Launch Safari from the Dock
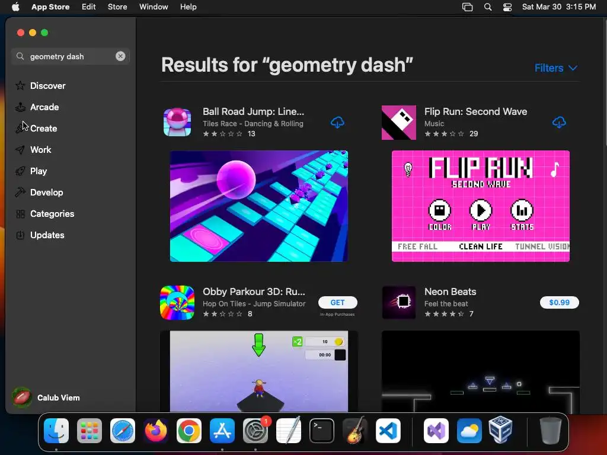Viewport: 607px width, 455px height. [123, 431]
